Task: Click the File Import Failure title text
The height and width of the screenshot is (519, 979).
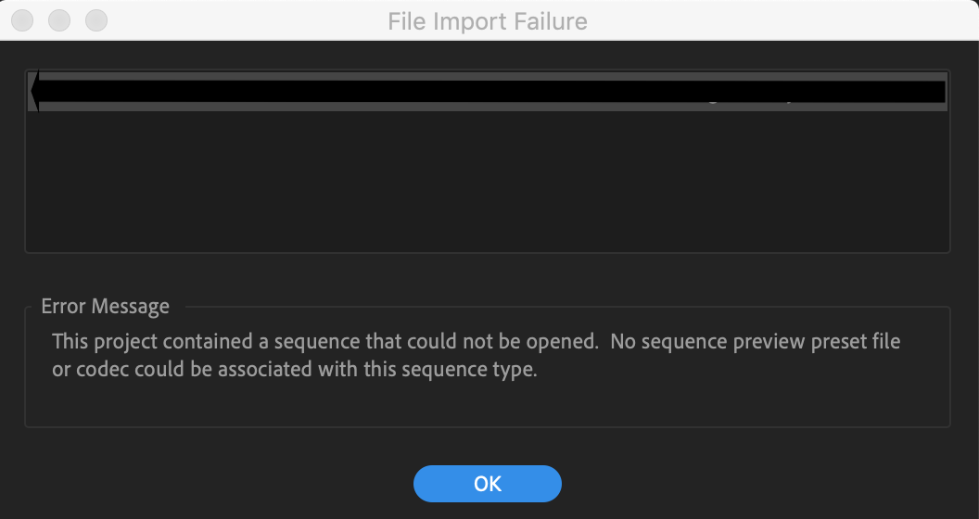Action: [x=488, y=21]
